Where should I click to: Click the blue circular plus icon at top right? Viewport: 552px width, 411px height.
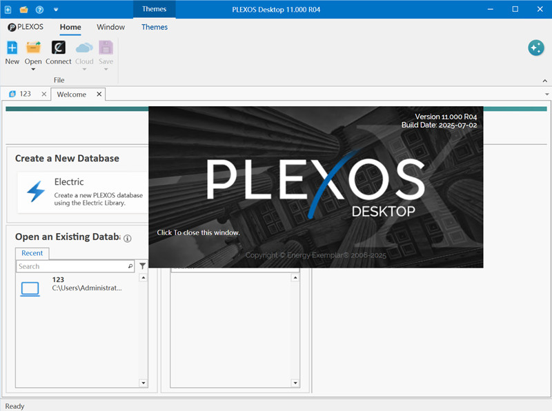point(536,48)
